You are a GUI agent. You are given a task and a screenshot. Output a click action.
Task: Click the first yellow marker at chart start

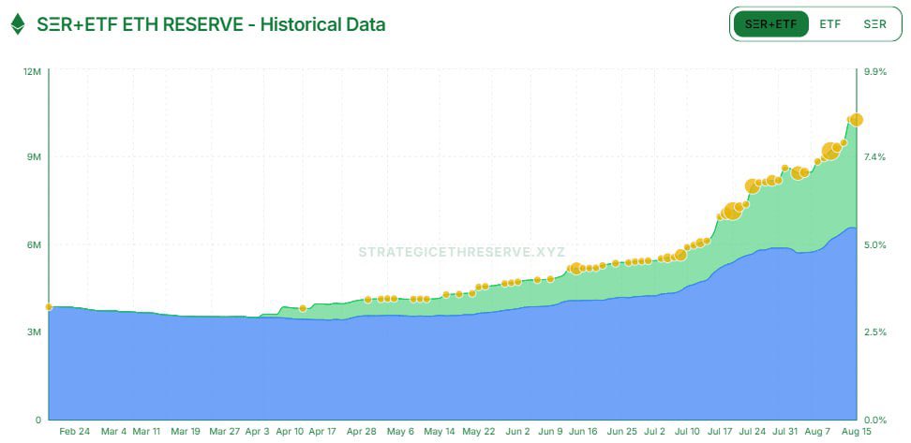pos(49,306)
